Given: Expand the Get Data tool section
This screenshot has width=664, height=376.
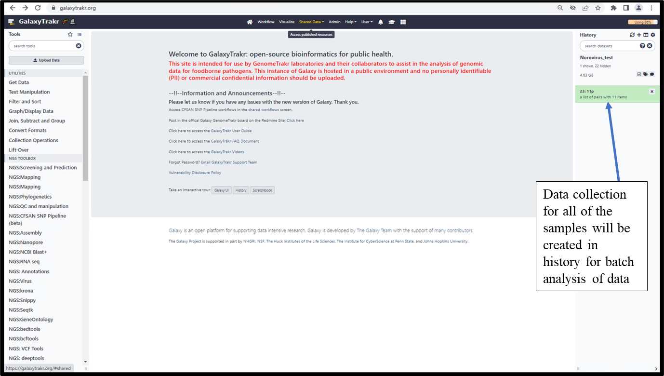Looking at the screenshot, I should pos(19,82).
